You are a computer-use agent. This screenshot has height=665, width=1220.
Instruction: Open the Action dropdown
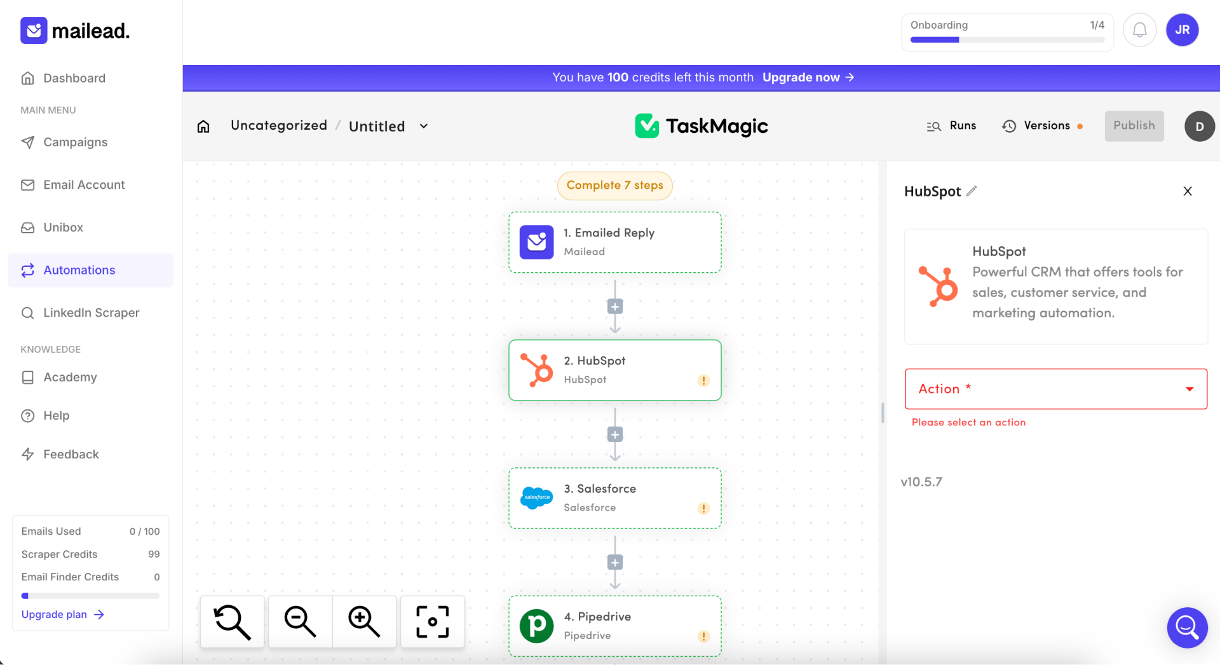click(x=1055, y=389)
